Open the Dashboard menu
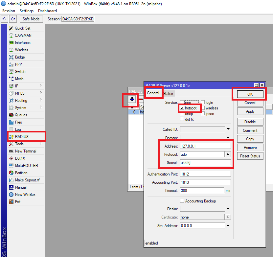 (47, 11)
